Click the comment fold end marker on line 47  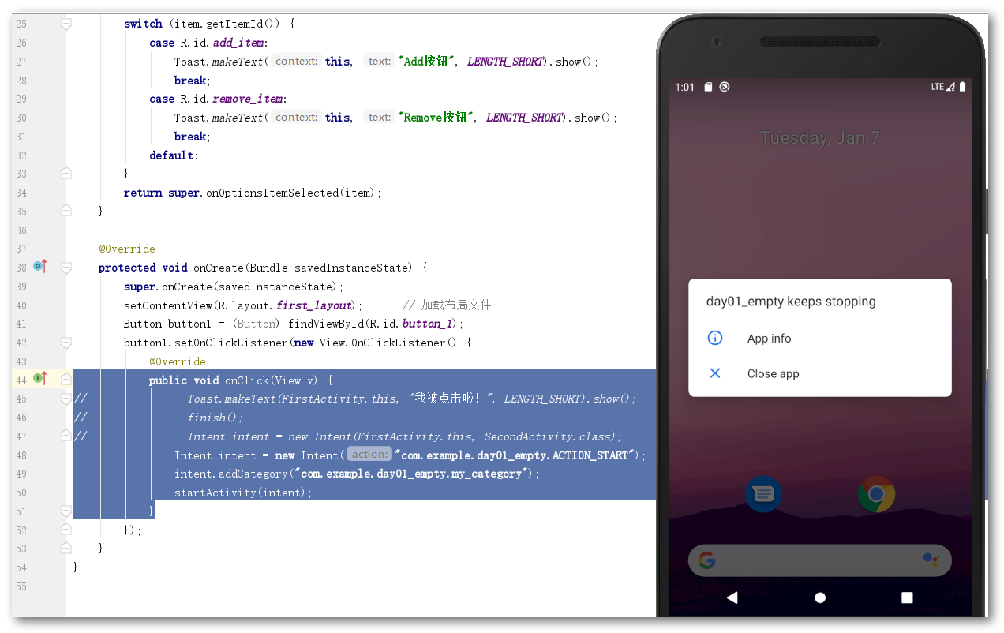point(66,436)
